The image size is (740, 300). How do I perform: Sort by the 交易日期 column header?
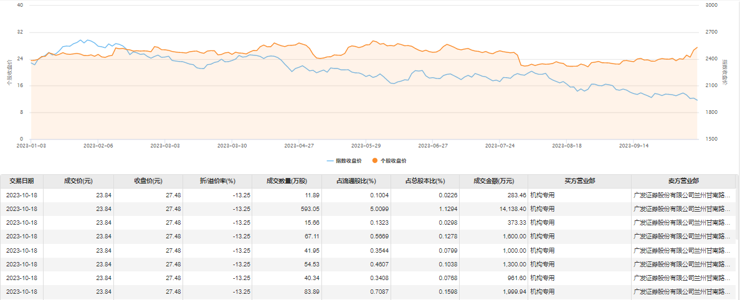click(22, 181)
